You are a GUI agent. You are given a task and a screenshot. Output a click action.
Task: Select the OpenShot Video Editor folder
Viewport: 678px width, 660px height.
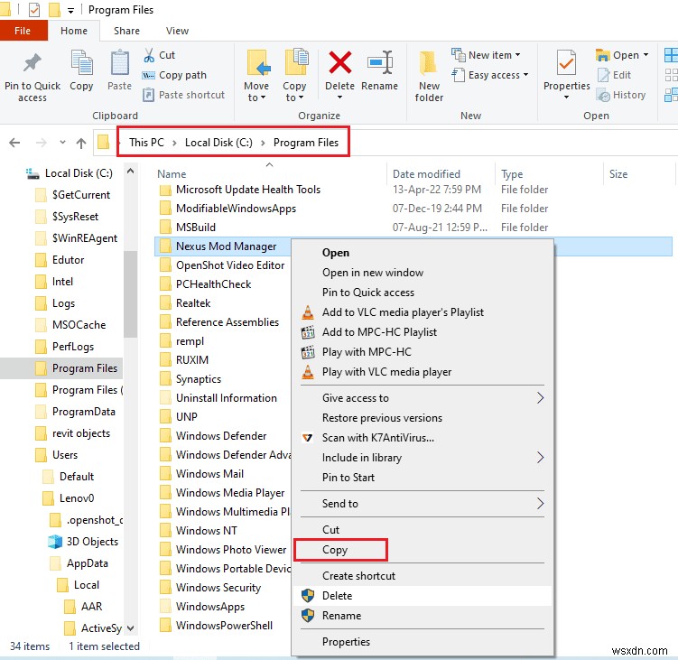(x=222, y=265)
